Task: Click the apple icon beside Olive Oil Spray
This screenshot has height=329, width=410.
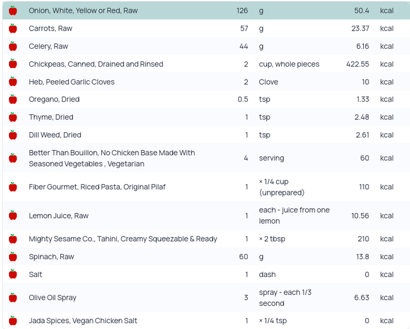Action: [13, 298]
